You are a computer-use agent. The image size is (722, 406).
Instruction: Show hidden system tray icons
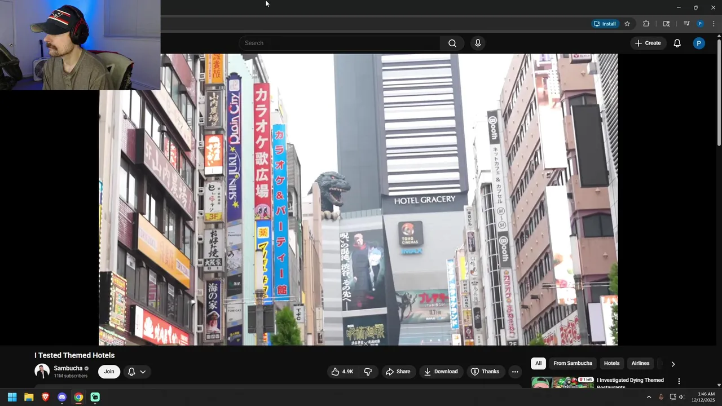point(649,397)
